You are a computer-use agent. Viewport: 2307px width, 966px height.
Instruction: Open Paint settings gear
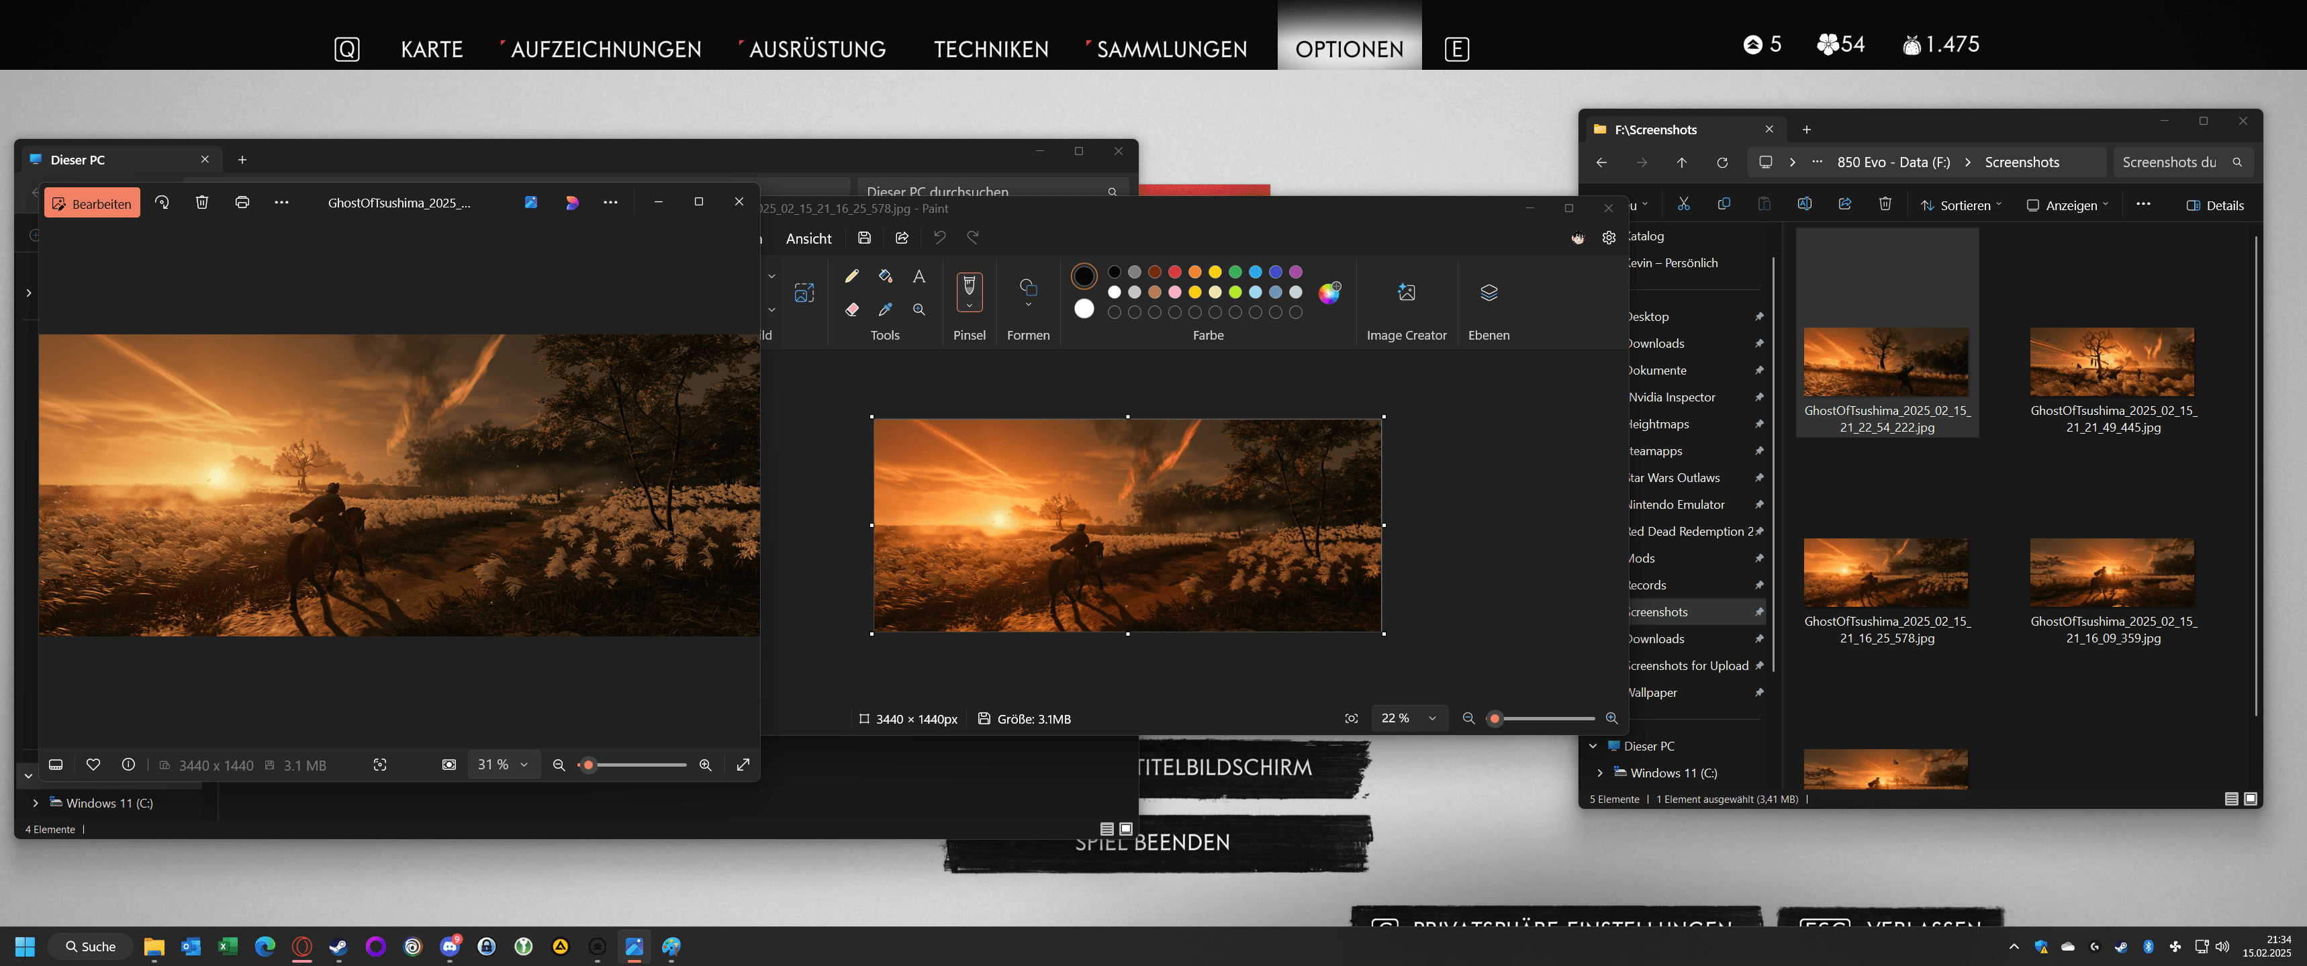tap(1609, 237)
